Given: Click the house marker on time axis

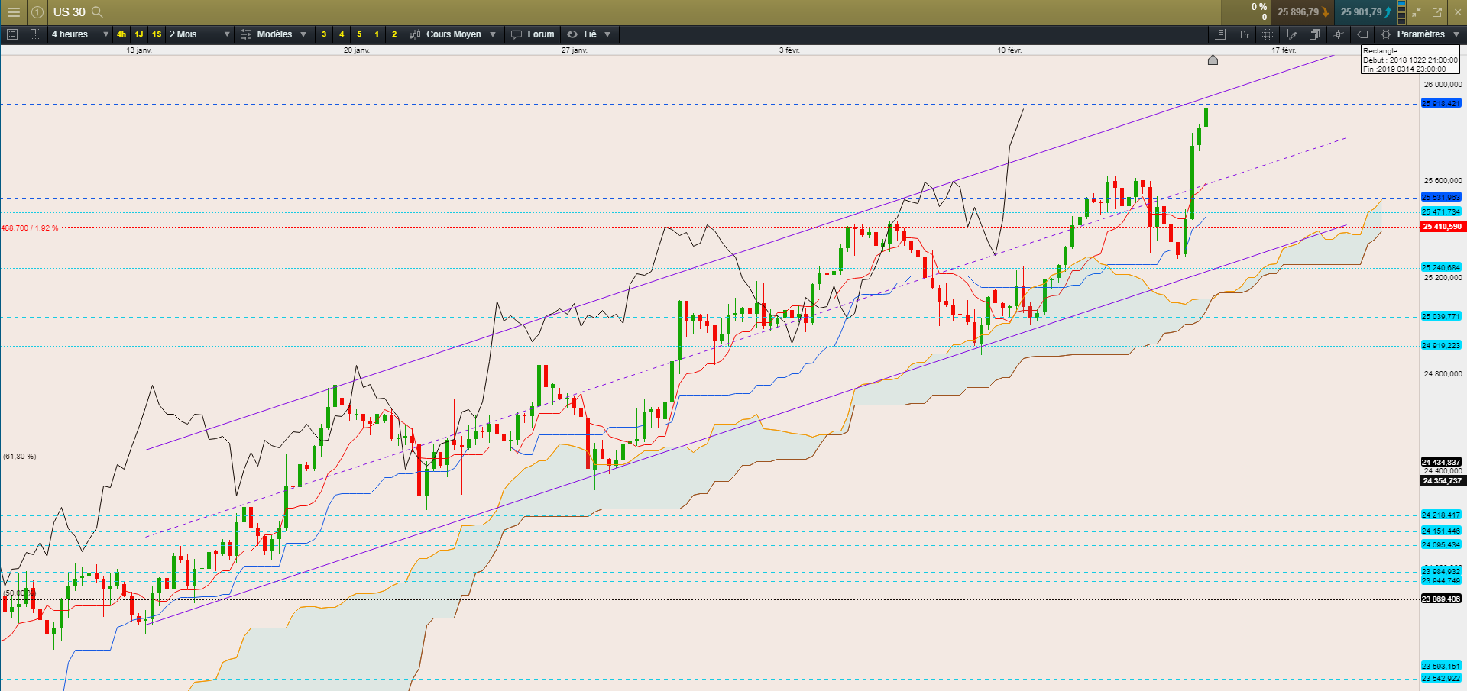Looking at the screenshot, I should click(1213, 60).
